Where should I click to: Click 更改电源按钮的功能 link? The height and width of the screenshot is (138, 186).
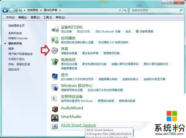tap(94, 64)
